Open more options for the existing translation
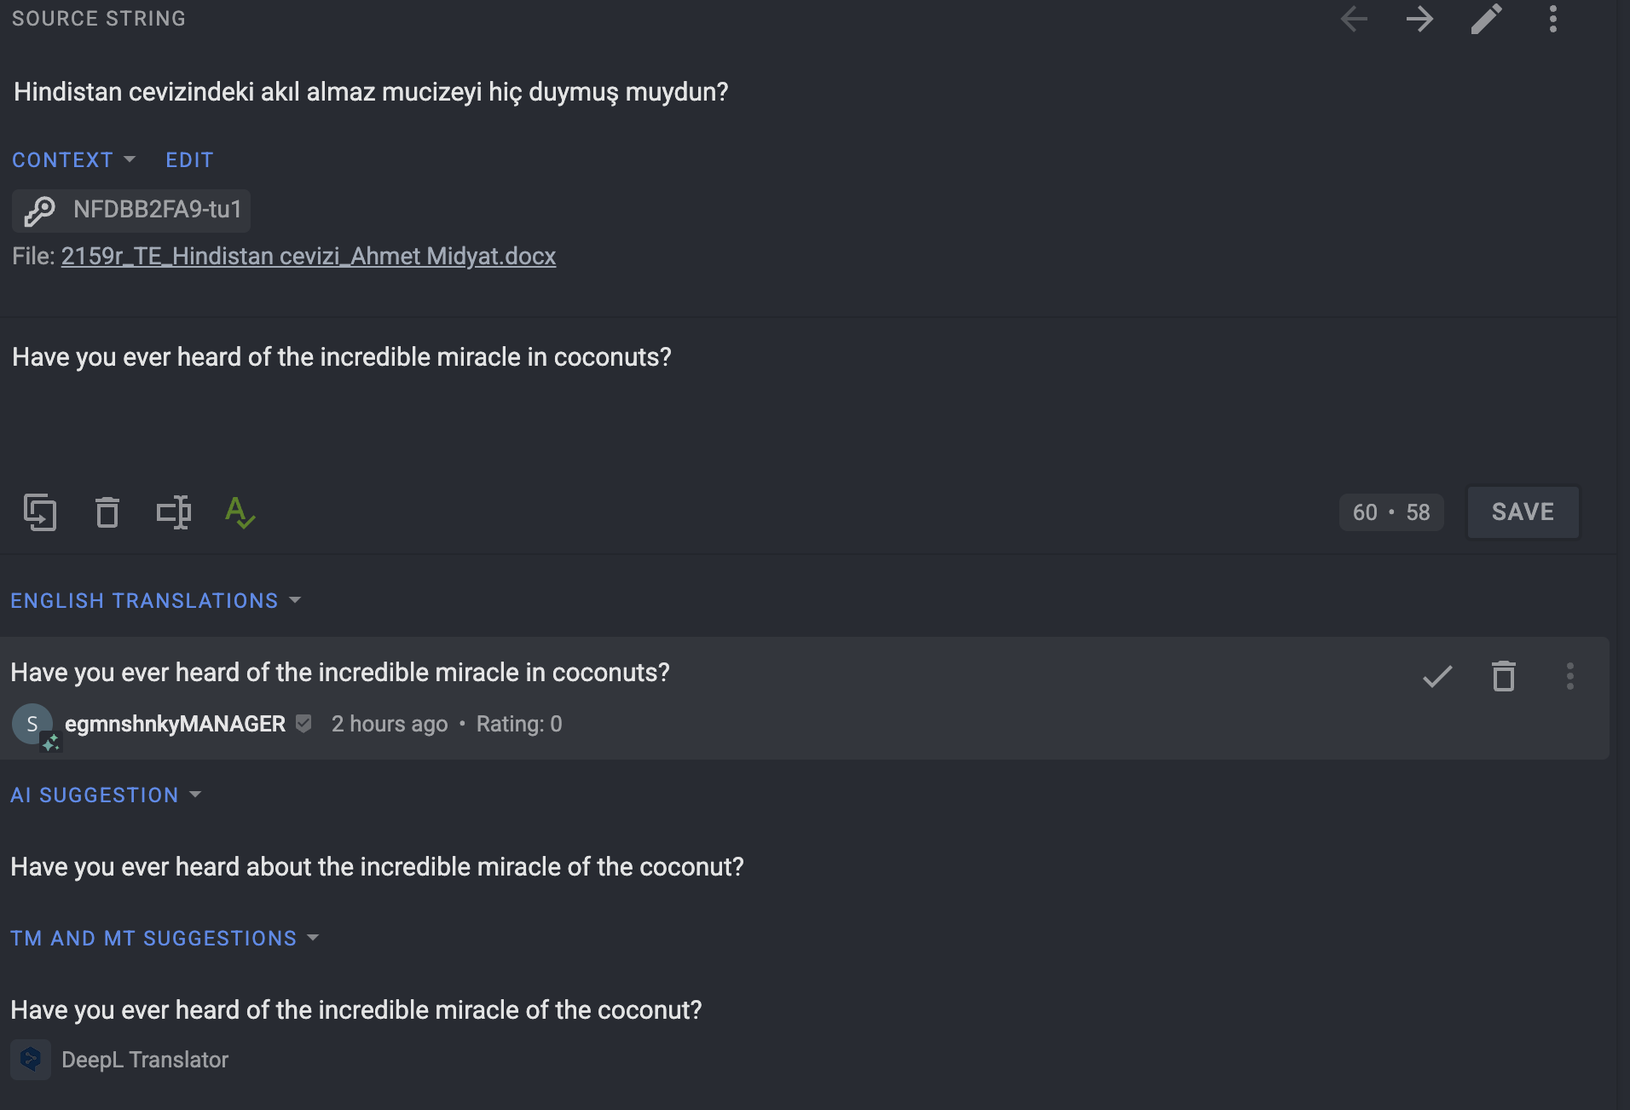 [1570, 677]
